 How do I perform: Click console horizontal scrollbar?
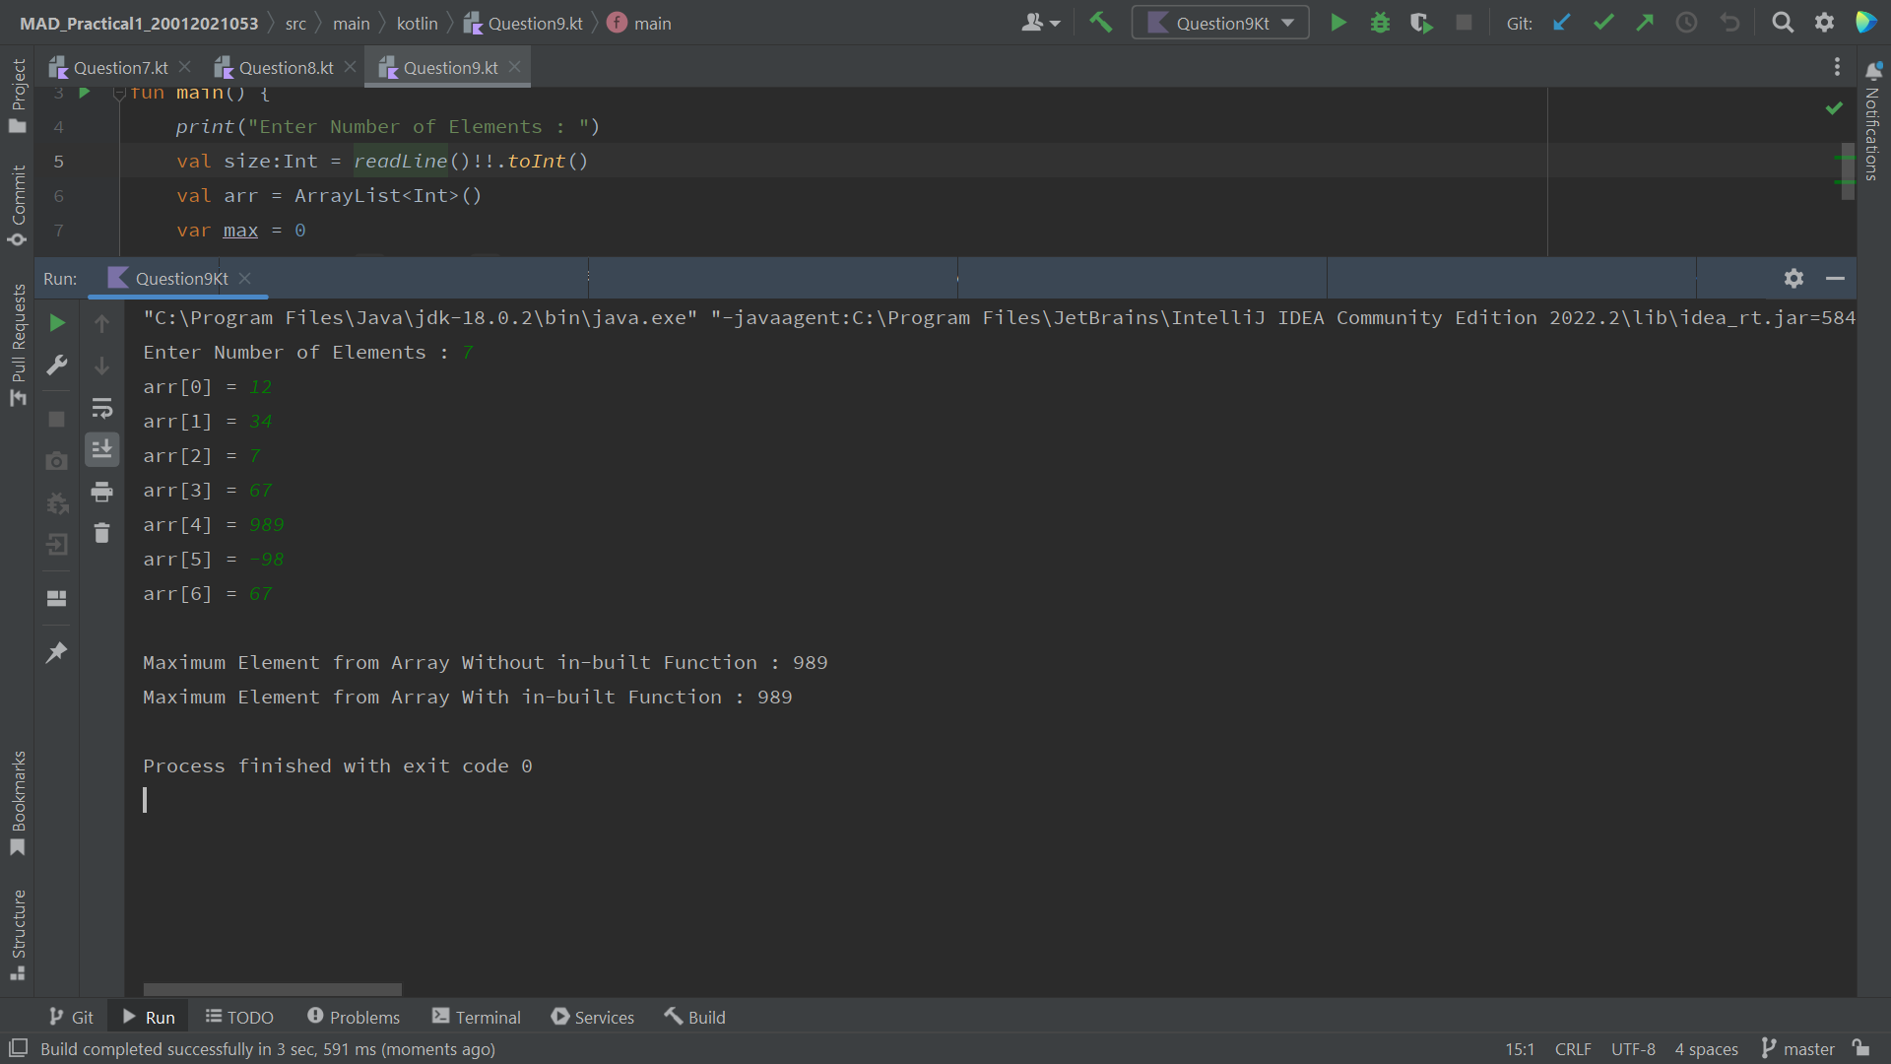click(x=273, y=989)
